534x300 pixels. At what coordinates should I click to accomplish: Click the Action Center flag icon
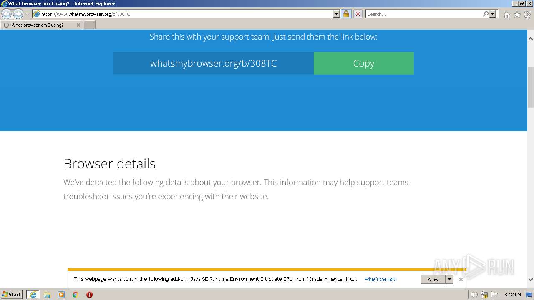(494, 295)
